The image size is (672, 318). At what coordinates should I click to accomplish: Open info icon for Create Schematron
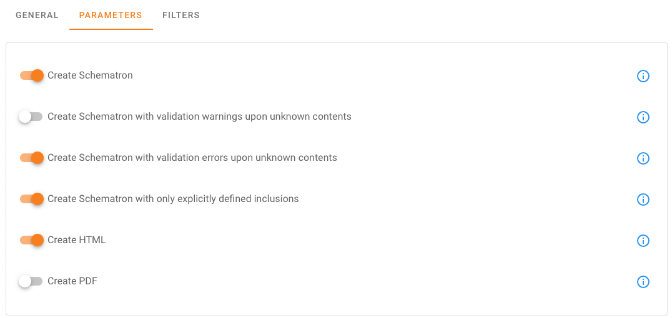pyautogui.click(x=643, y=76)
